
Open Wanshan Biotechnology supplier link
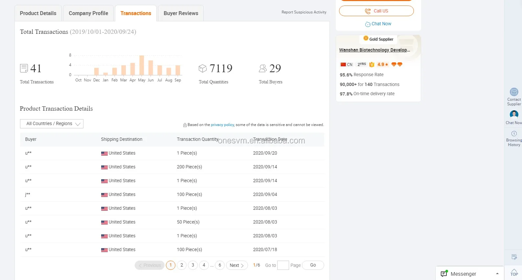pos(374,50)
